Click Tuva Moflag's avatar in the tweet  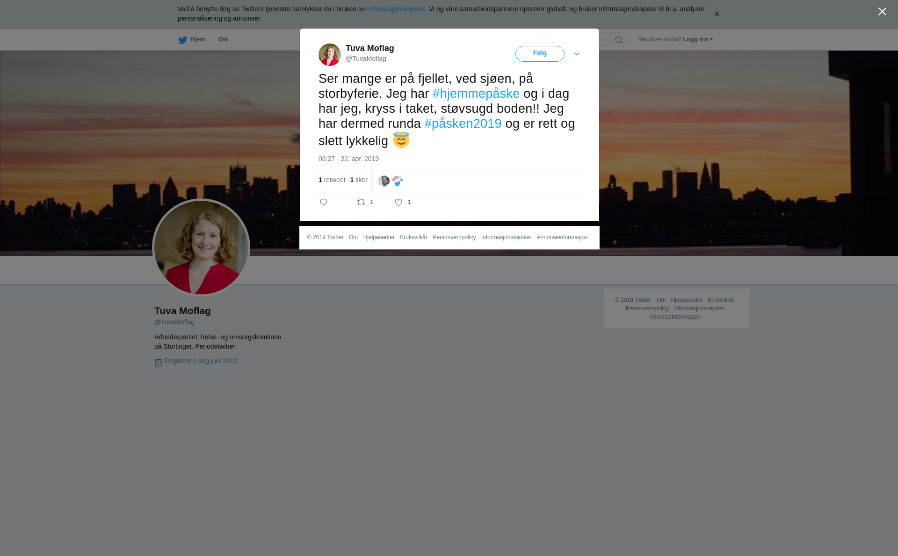point(330,55)
